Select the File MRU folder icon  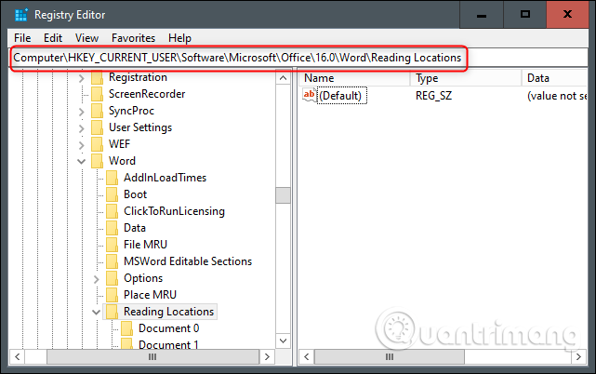113,245
